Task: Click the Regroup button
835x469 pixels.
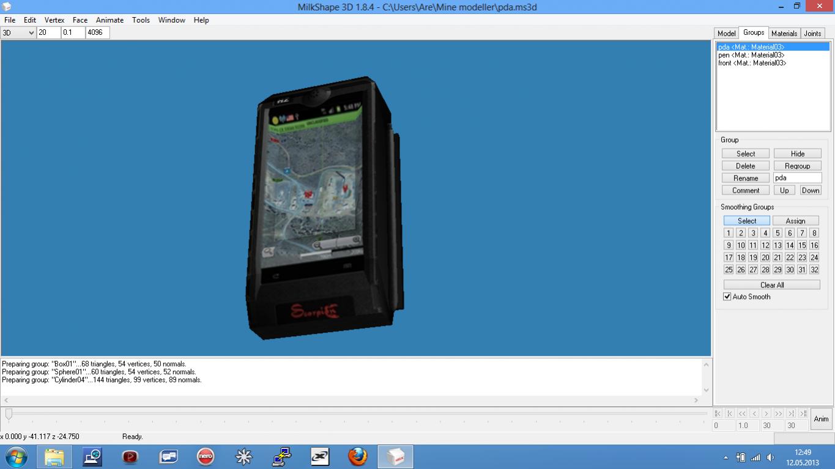Action: (x=797, y=166)
